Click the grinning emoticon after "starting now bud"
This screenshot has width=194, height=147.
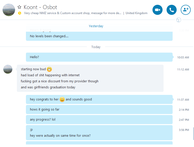[x=49, y=69]
